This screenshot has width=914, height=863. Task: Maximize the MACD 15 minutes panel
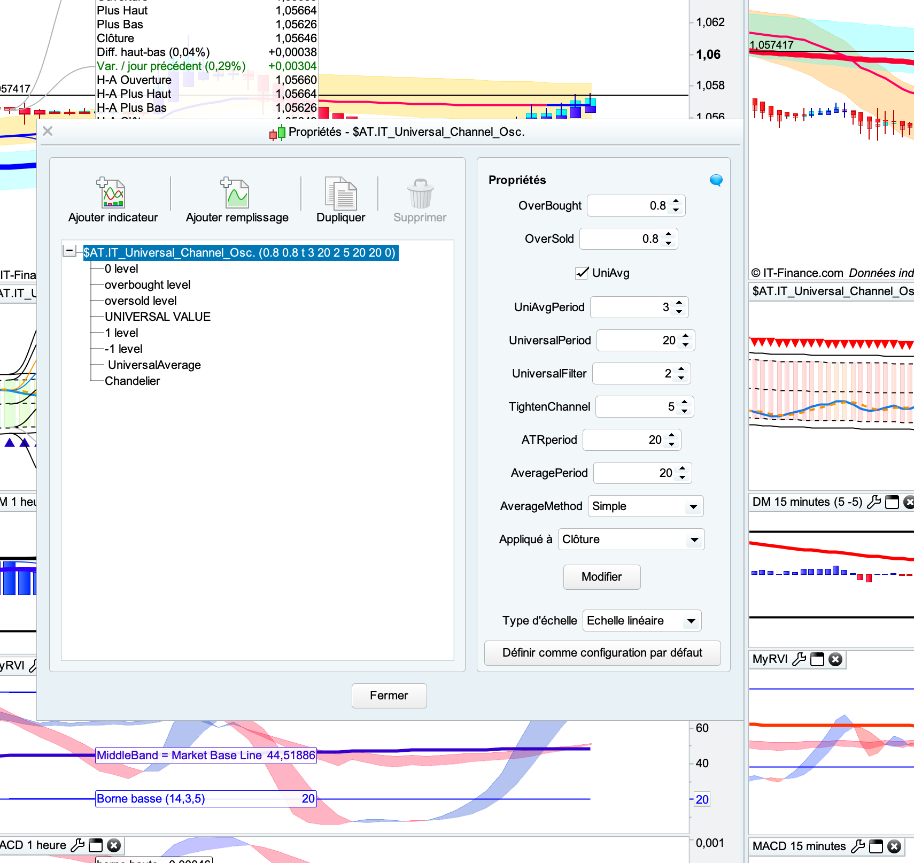point(876,846)
